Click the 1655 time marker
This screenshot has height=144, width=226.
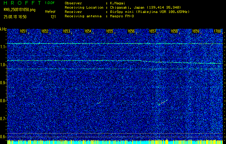click(x=109, y=31)
